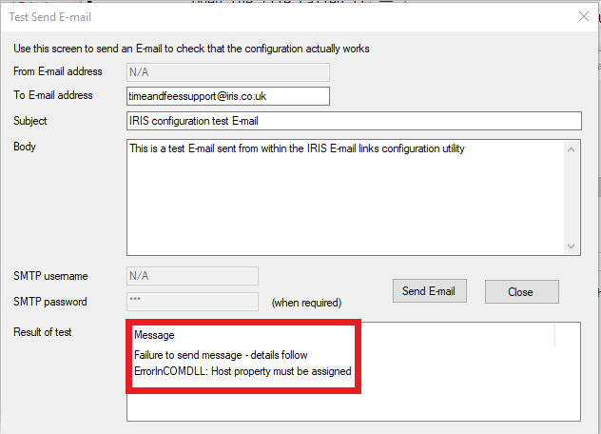This screenshot has height=434, width=601.
Task: Select the 'ErrorInCOMDLL' result row
Action: [x=242, y=370]
